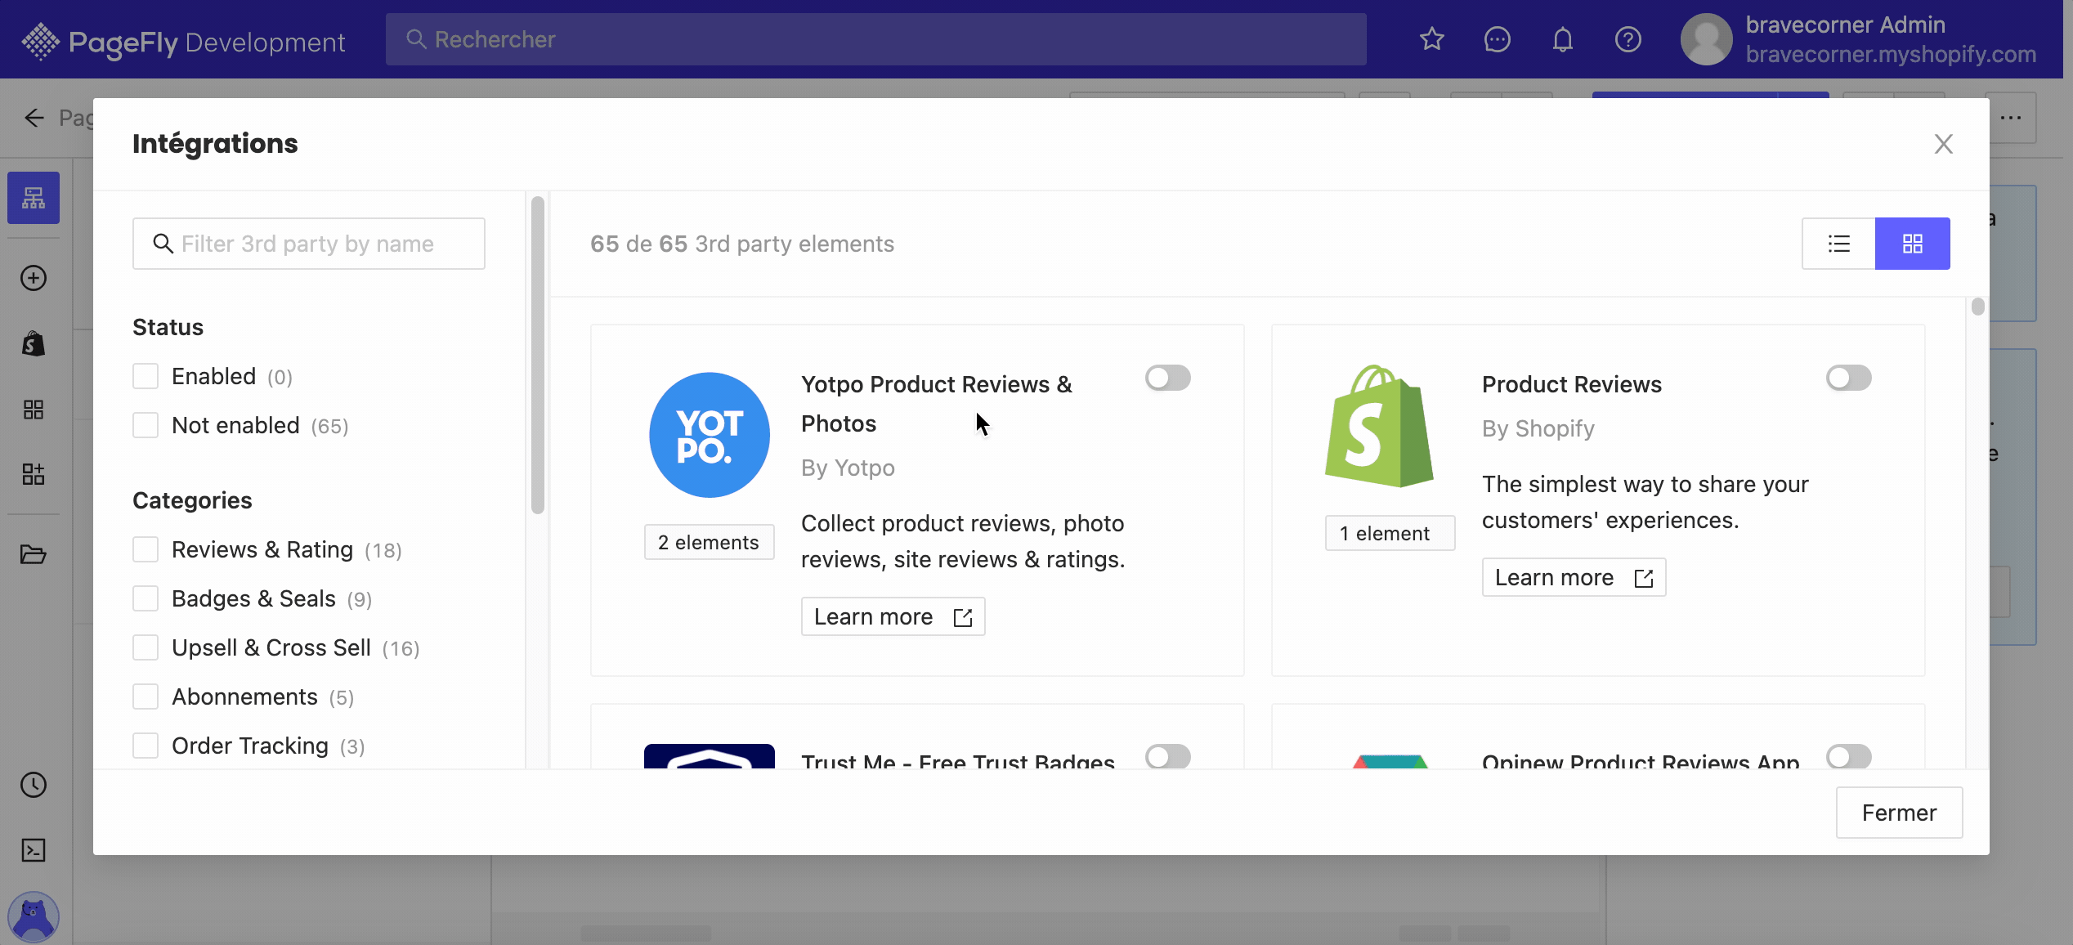Close the Intégrations dialog with X
This screenshot has width=2073, height=945.
(1943, 144)
